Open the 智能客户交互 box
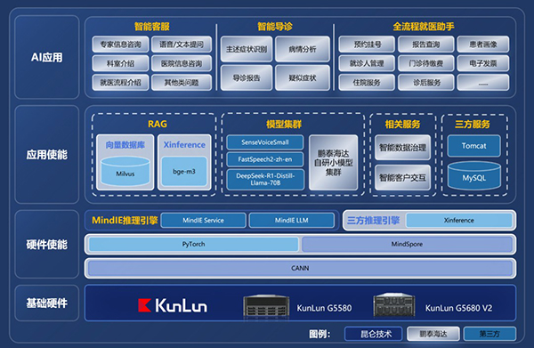This screenshot has height=348, width=534. [402, 177]
